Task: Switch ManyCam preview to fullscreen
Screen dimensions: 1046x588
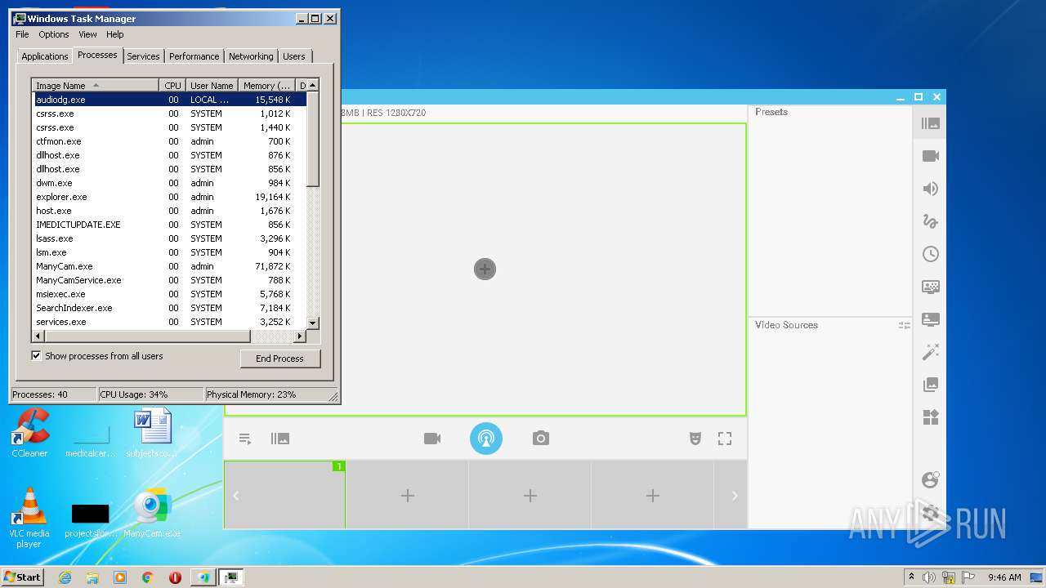Action: click(725, 439)
